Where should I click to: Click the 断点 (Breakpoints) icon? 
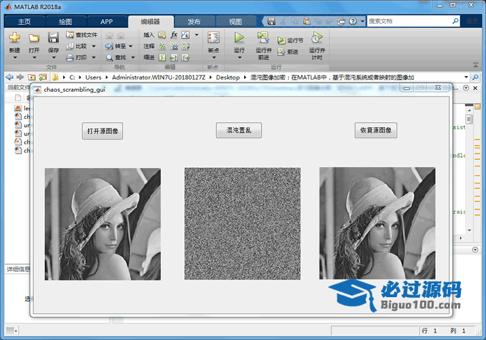[213, 39]
